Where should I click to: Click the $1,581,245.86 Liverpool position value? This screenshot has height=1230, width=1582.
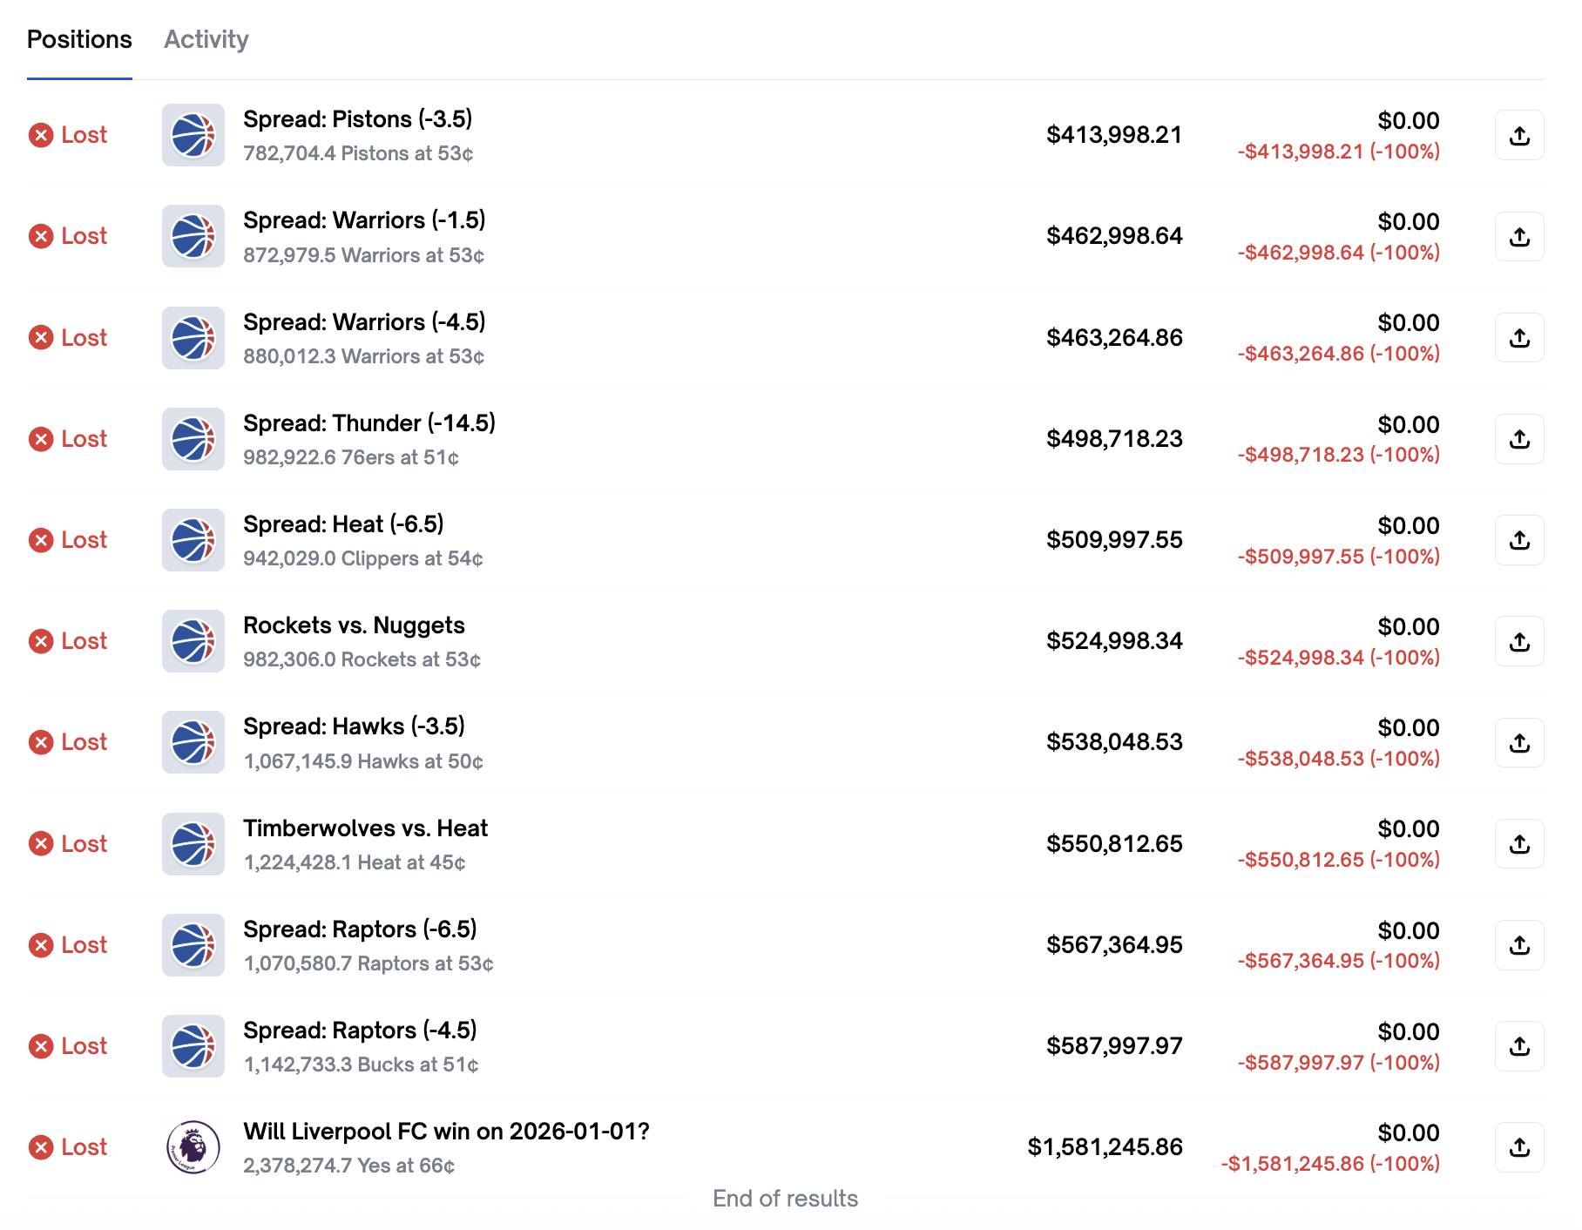pos(1105,1147)
